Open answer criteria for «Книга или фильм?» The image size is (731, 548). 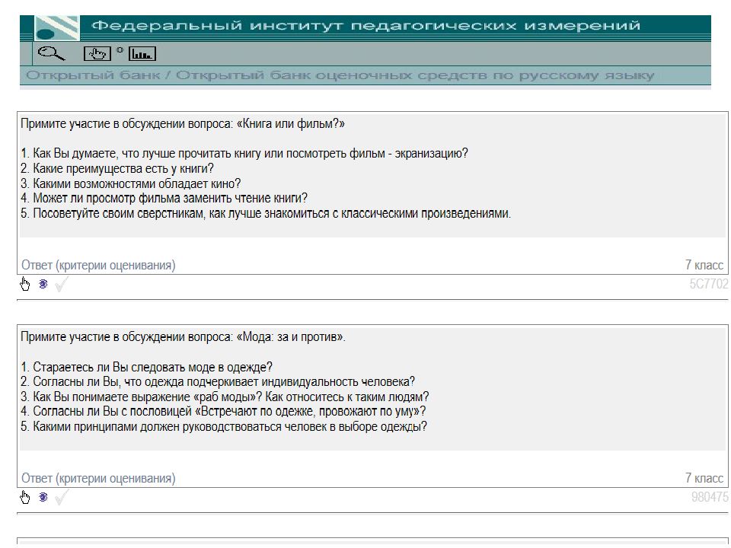pos(98,265)
